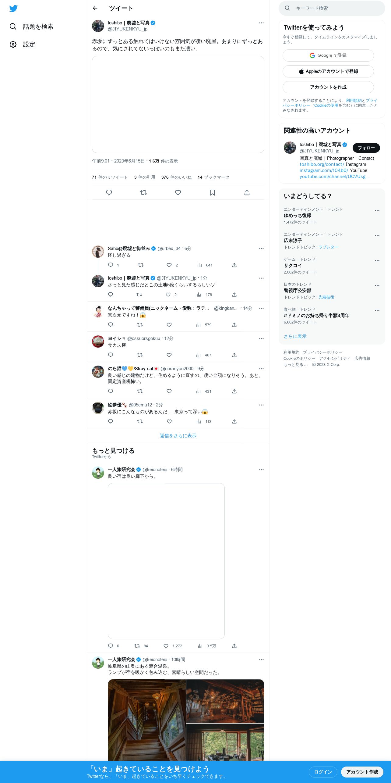Screen dimensions: 391x783
Task: Like the main tweet with the heart icon
Action: (x=178, y=192)
